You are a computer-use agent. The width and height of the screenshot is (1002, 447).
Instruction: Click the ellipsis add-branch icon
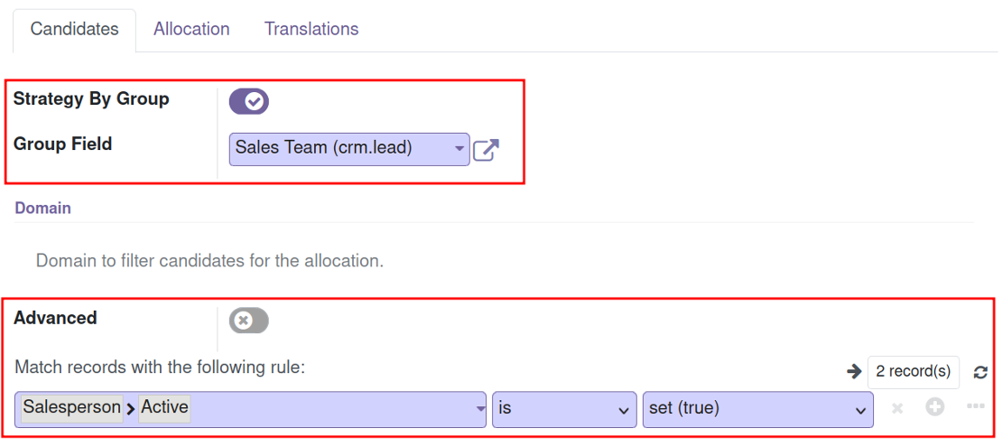[x=975, y=406]
